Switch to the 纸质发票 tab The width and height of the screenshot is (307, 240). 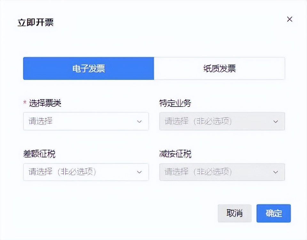coord(219,68)
